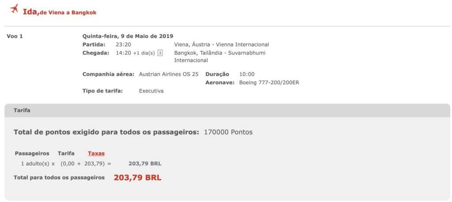Click the large red 203,79 BRL total

click(x=138, y=177)
